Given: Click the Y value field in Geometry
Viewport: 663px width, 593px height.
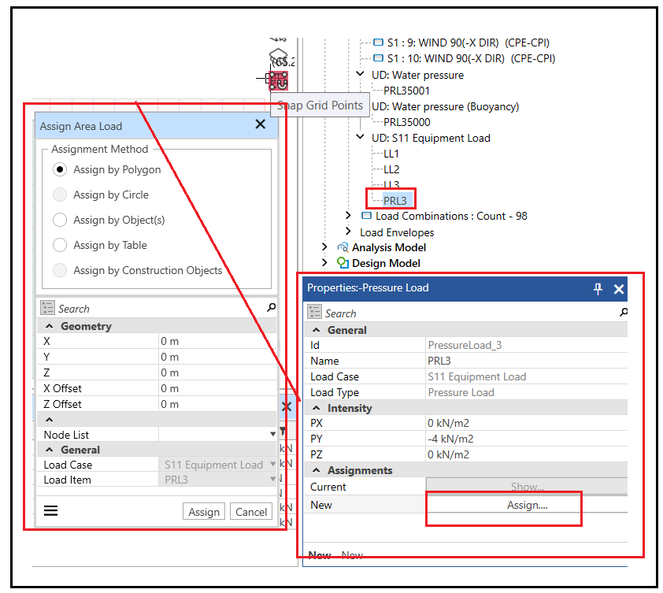Looking at the screenshot, I should pyautogui.click(x=217, y=357).
